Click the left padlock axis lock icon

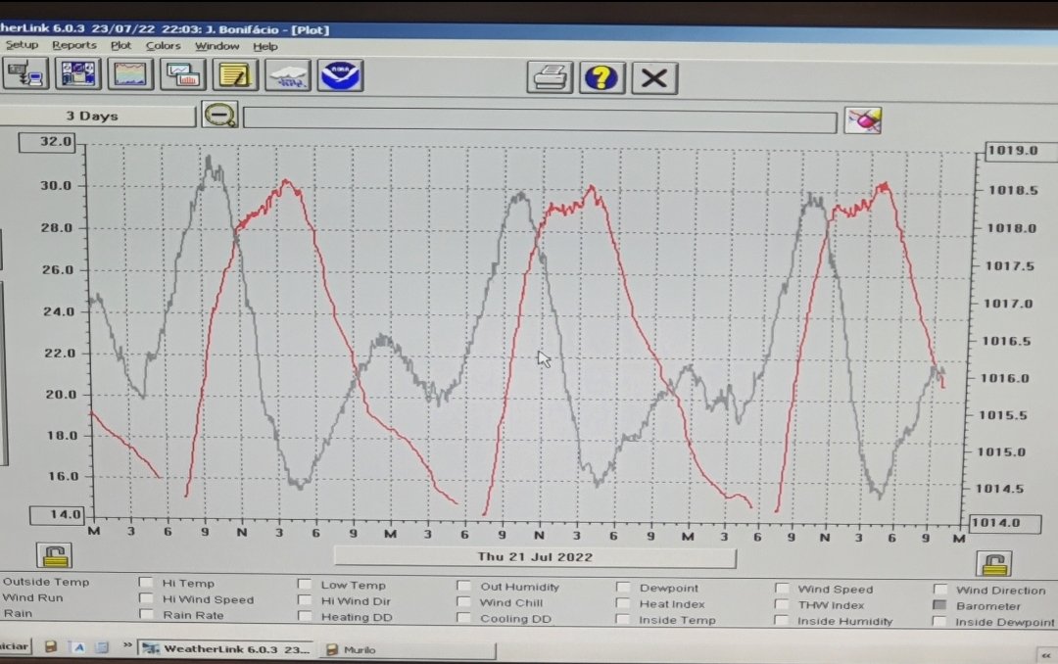tap(55, 555)
